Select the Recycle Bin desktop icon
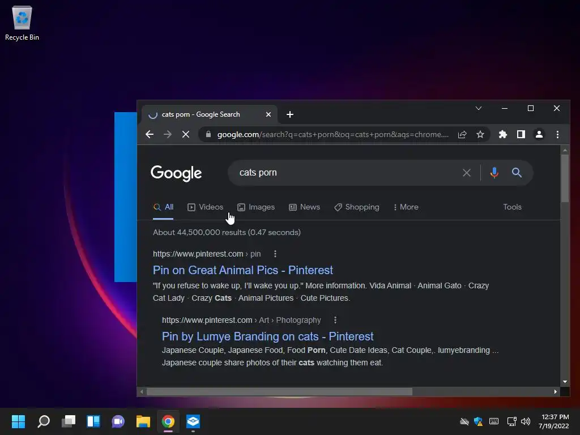 (22, 23)
